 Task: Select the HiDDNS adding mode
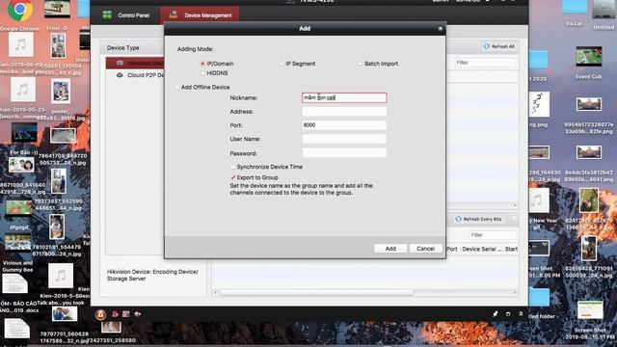[202, 73]
